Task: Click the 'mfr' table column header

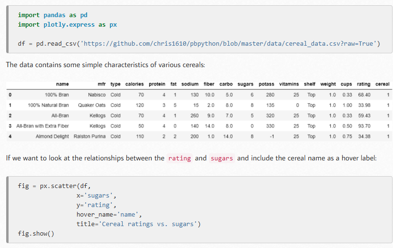Action: 101,84
